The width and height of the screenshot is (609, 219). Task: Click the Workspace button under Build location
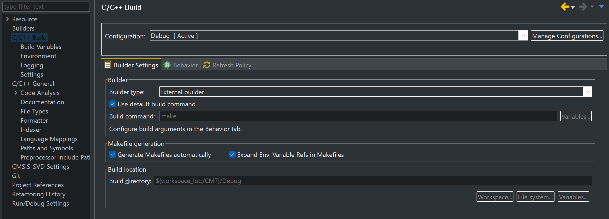(494, 197)
